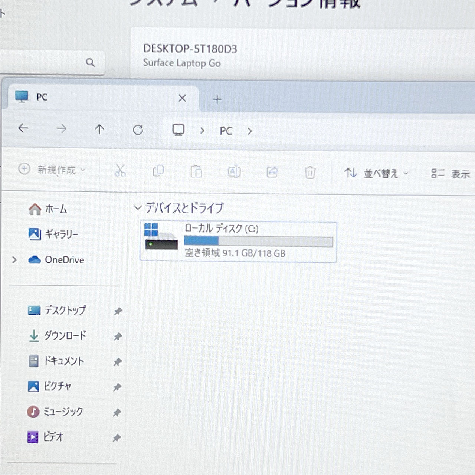Open the 新規作成 new item dropdown

(52, 170)
